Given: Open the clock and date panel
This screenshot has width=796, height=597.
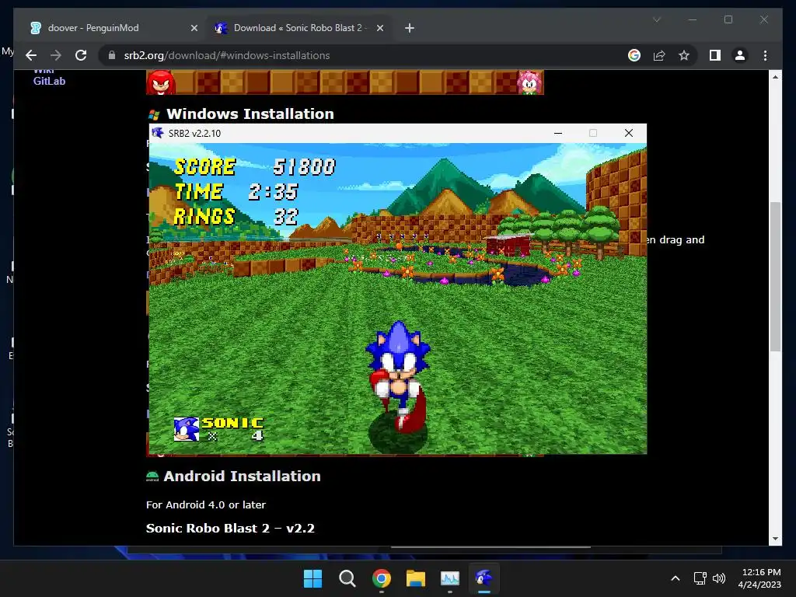Looking at the screenshot, I should tap(759, 578).
